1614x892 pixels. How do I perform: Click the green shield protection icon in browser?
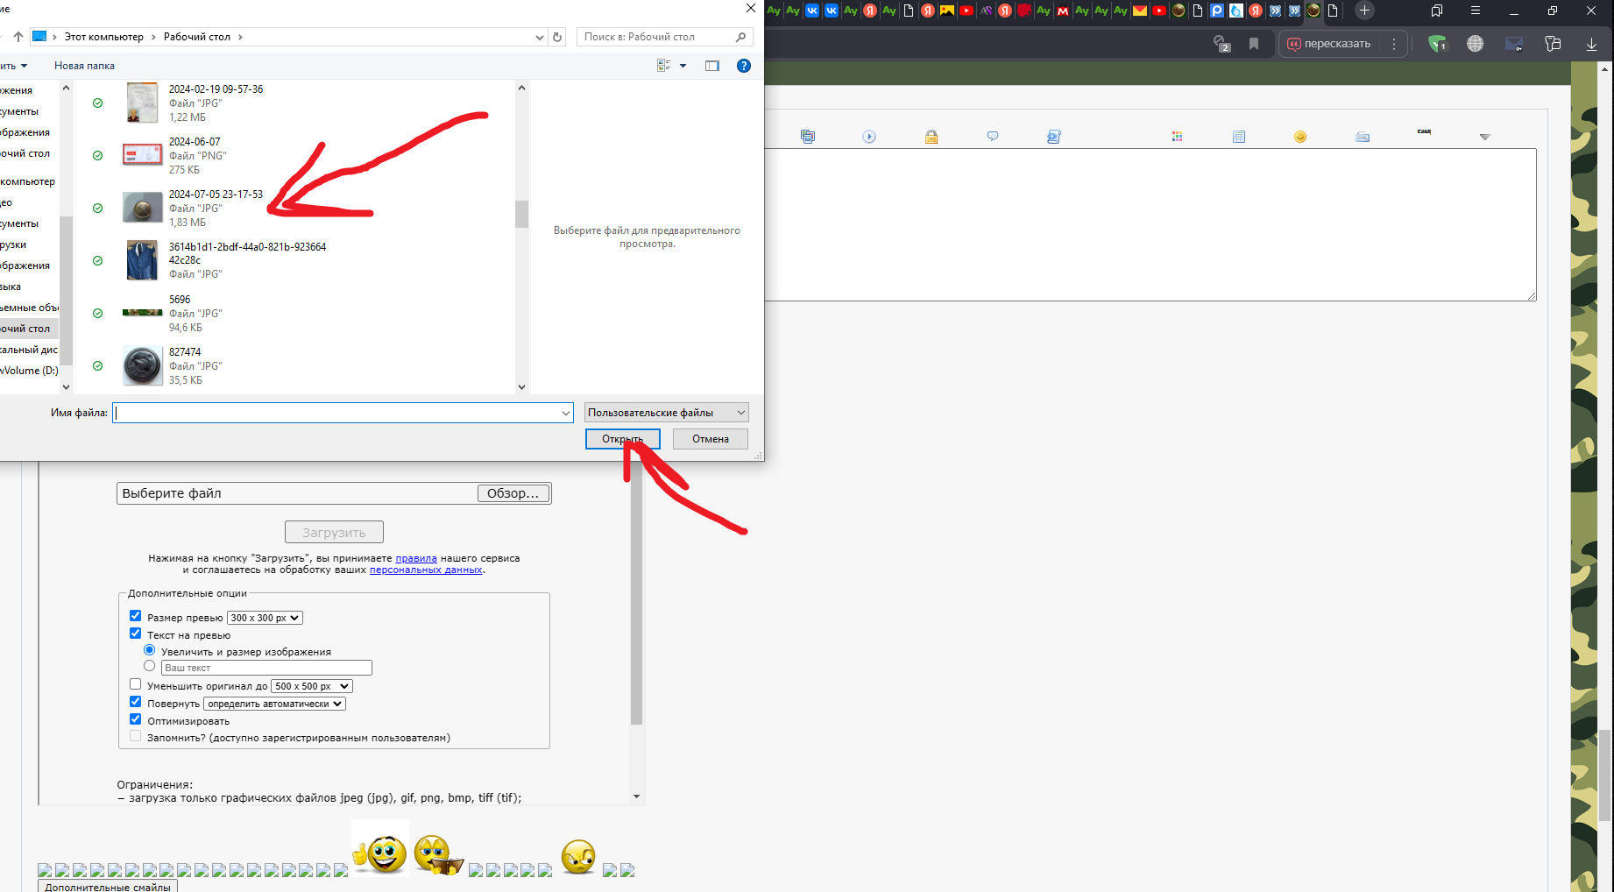click(1437, 44)
